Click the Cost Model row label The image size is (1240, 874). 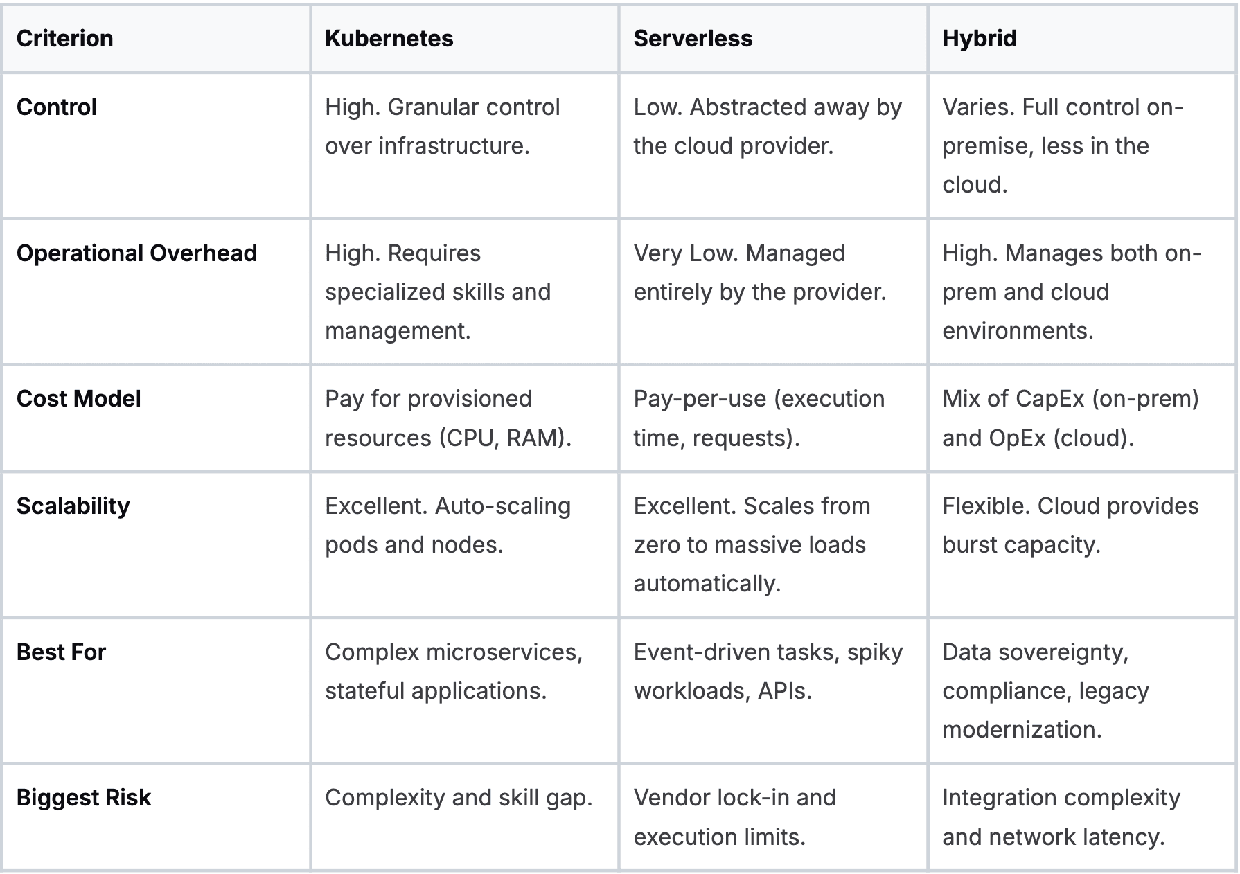(79, 399)
